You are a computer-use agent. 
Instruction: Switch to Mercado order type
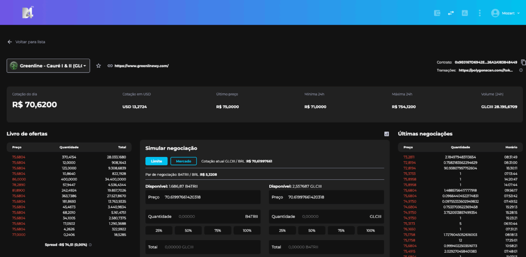pos(183,161)
